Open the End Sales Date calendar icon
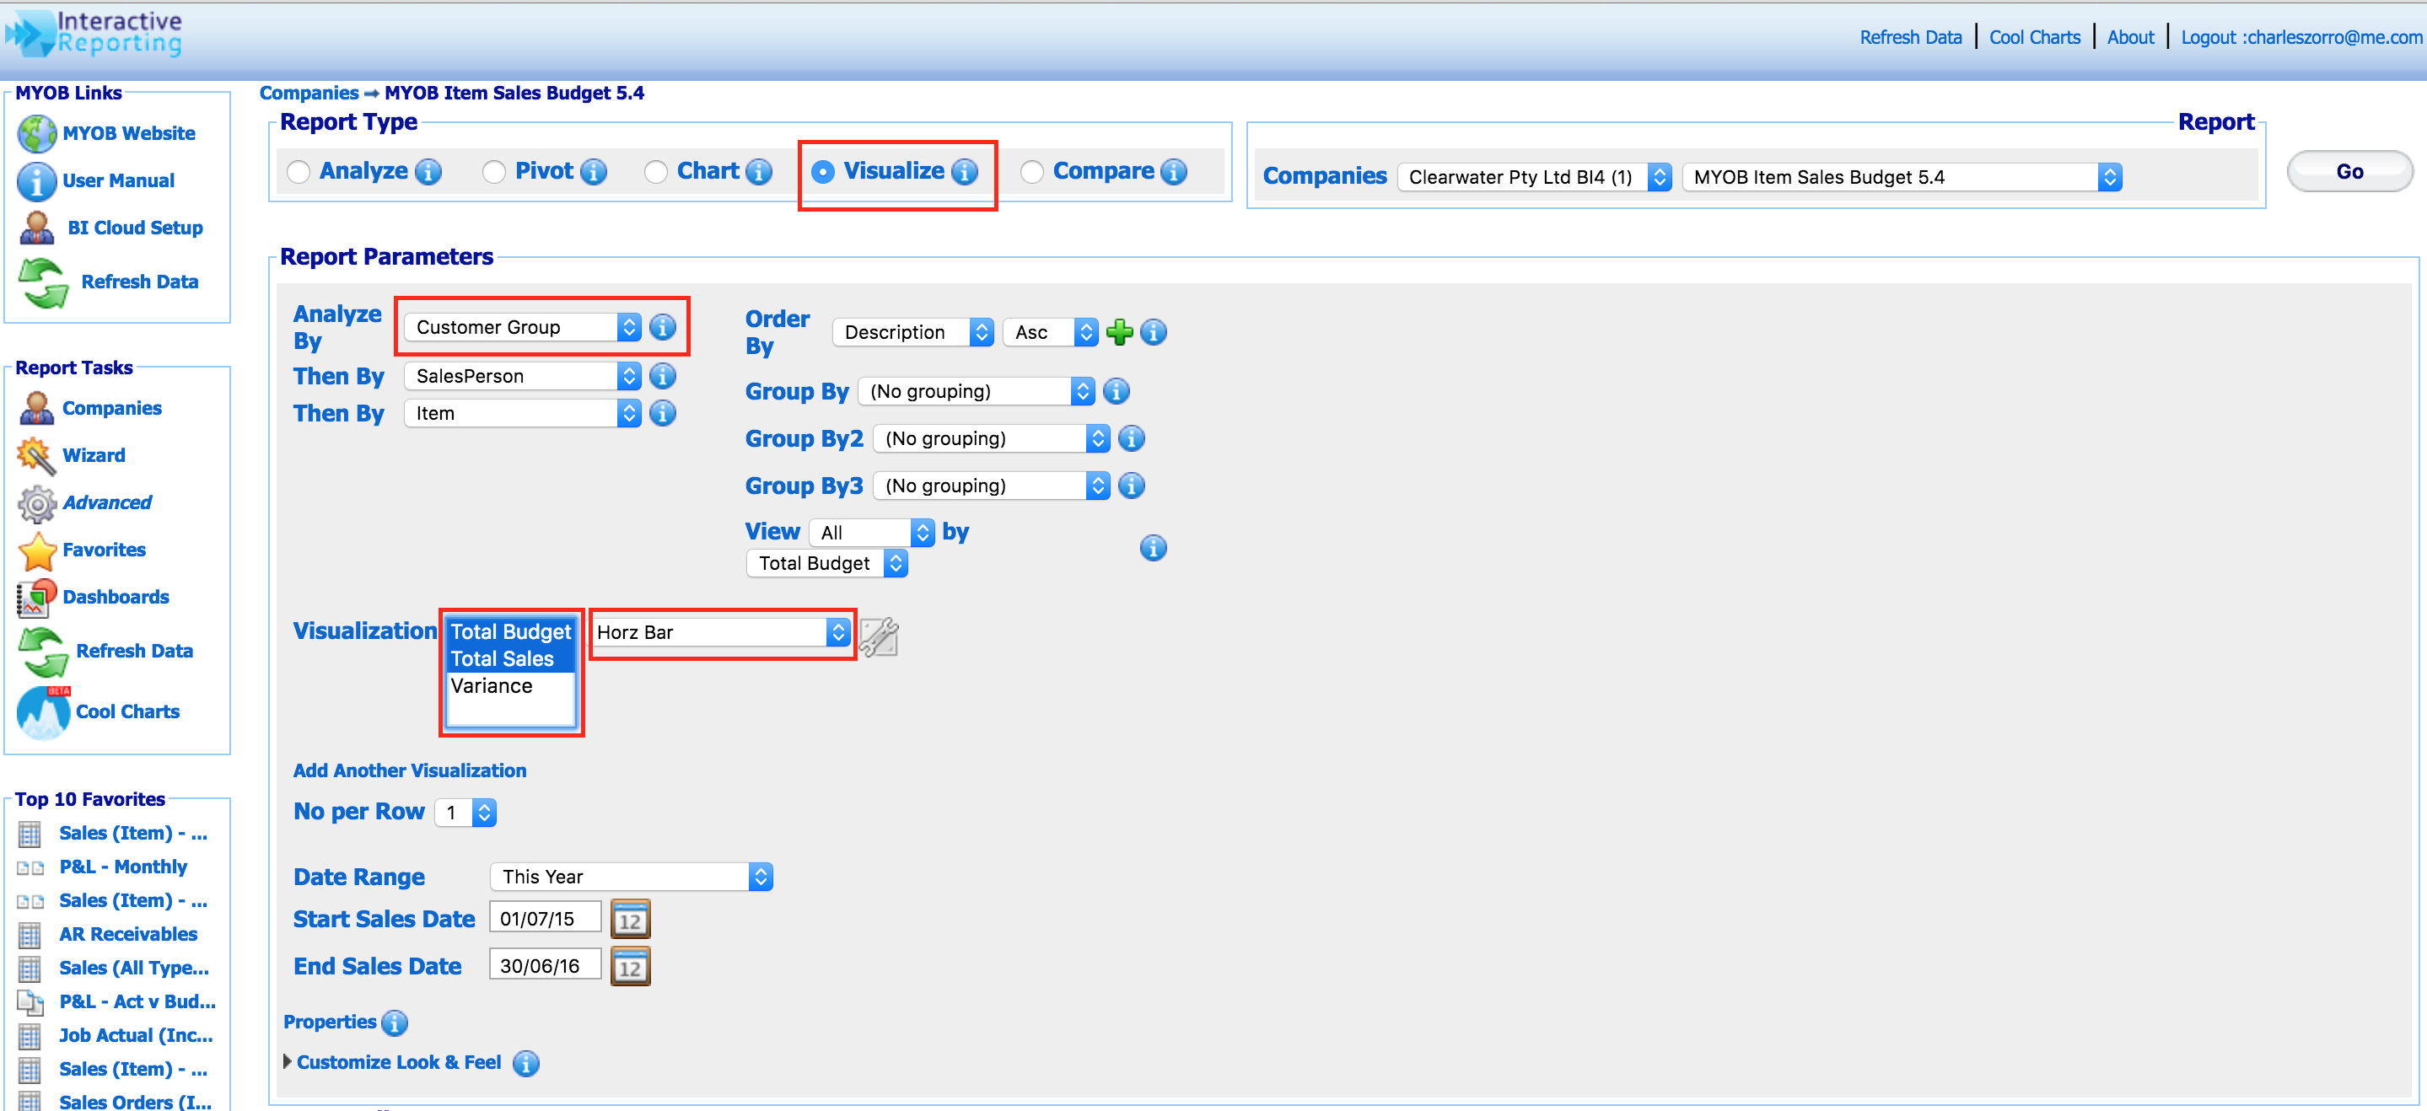Image resolution: width=2427 pixels, height=1111 pixels. 630,966
